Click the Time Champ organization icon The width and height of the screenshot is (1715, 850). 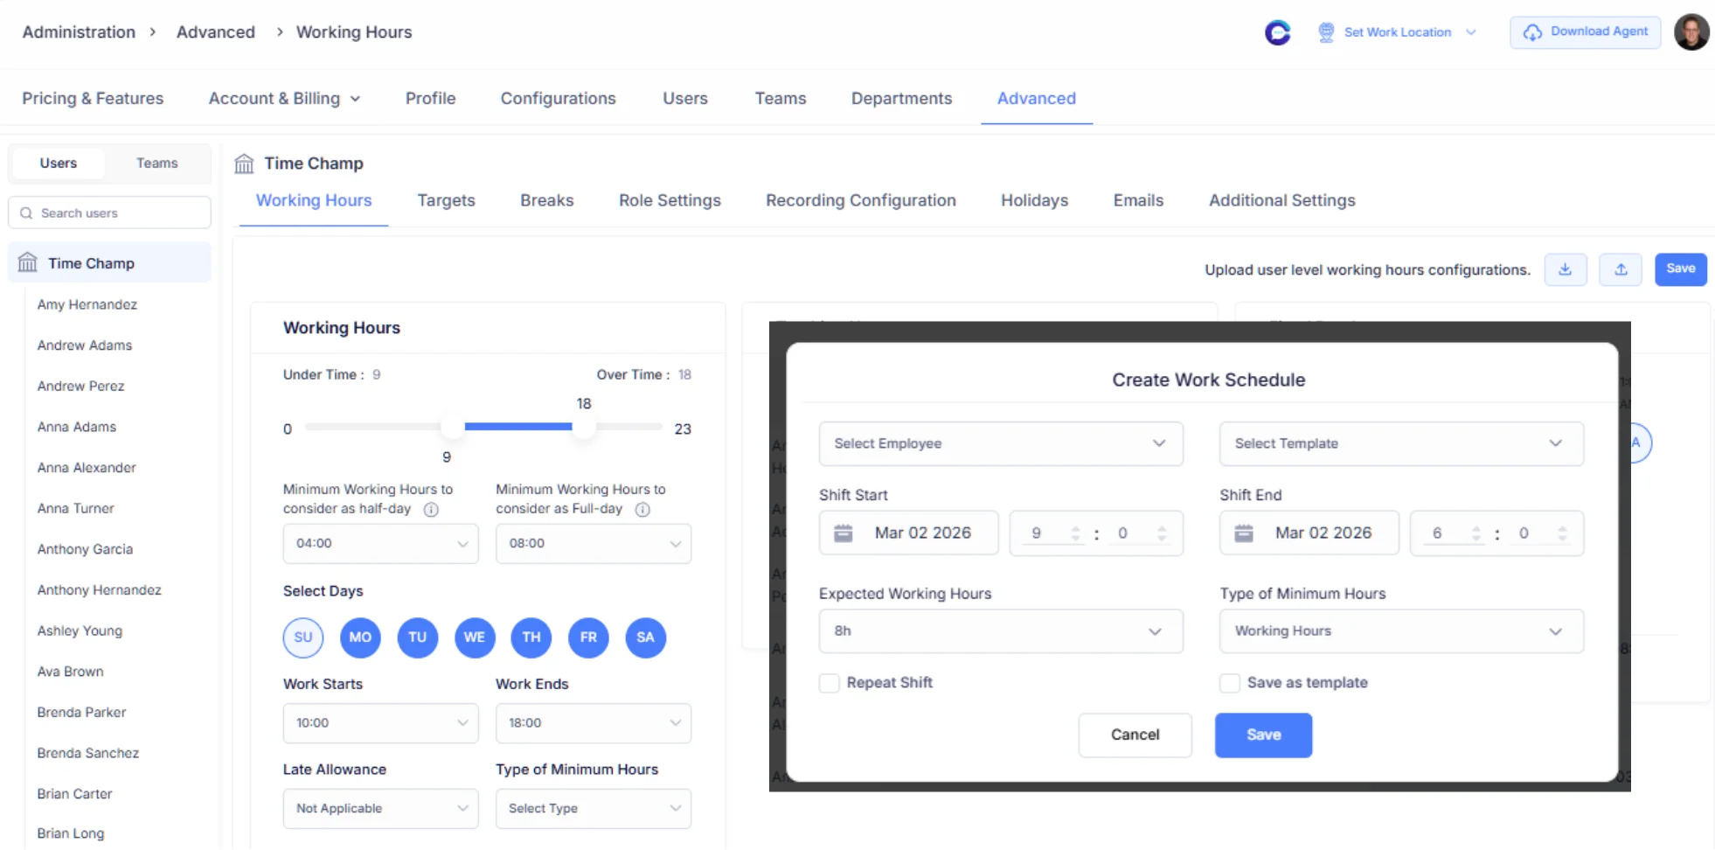[x=244, y=163]
